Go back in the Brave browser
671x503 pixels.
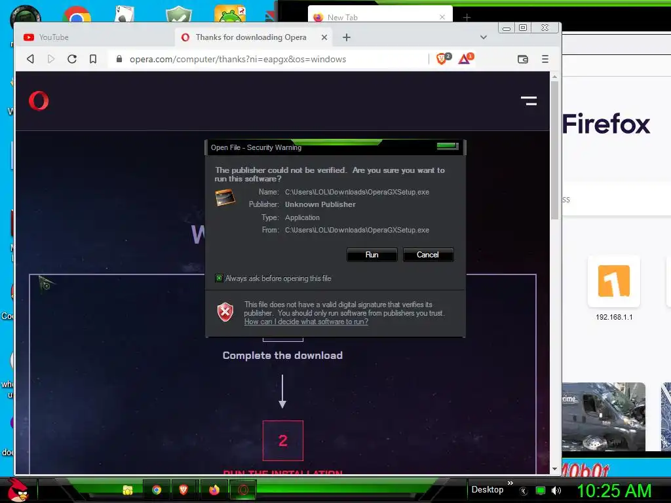pyautogui.click(x=30, y=59)
